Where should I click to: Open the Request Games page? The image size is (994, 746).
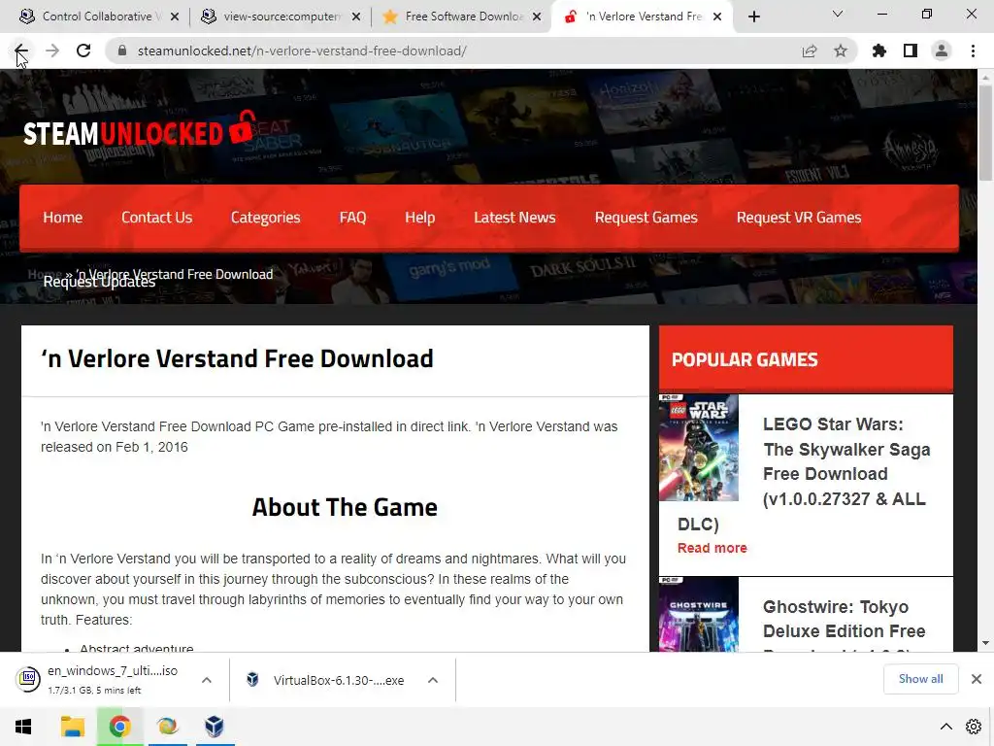(x=646, y=218)
